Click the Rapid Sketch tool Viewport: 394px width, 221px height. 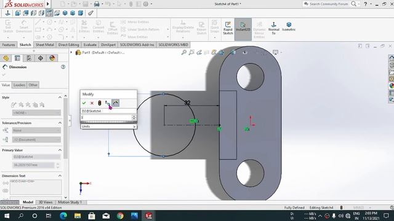(228, 28)
